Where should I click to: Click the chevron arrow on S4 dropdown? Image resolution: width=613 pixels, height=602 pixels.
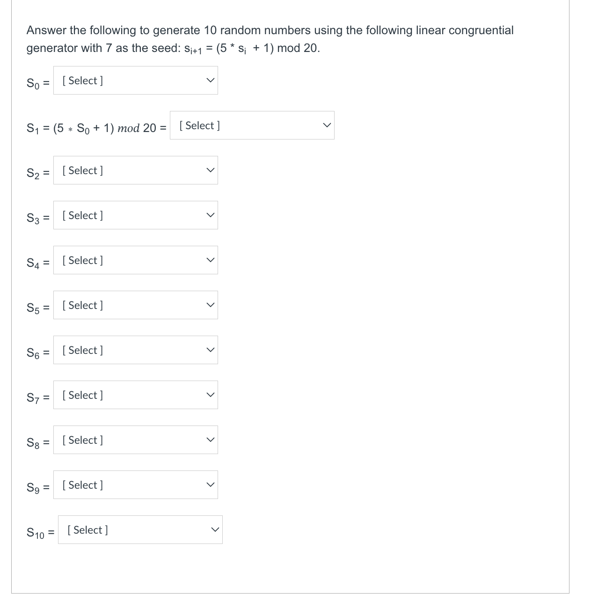coord(211,260)
